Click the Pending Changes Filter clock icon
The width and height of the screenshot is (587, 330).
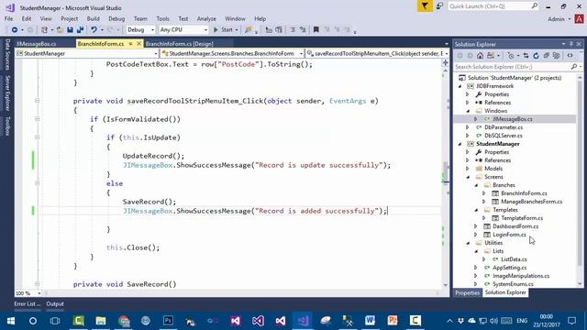click(x=511, y=56)
